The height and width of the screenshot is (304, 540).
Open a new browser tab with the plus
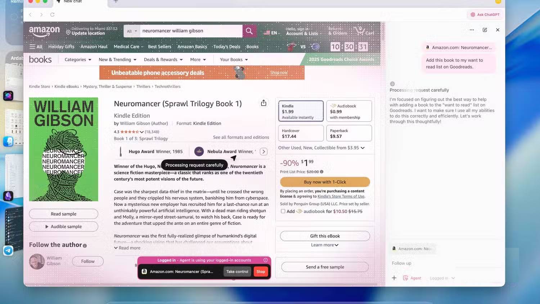point(116,1)
